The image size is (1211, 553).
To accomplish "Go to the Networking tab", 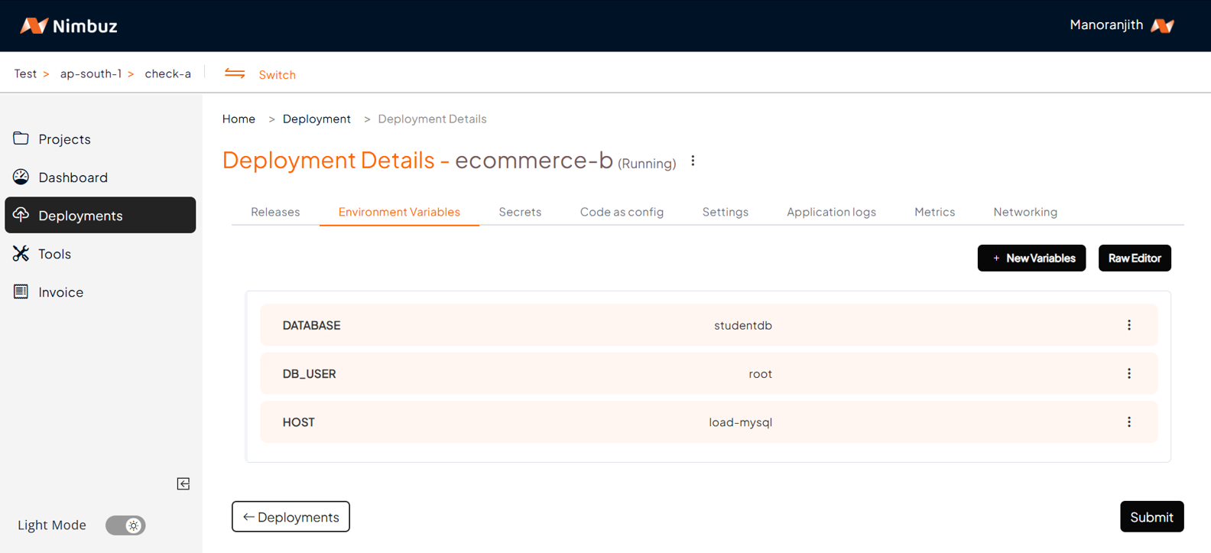I will coord(1024,212).
